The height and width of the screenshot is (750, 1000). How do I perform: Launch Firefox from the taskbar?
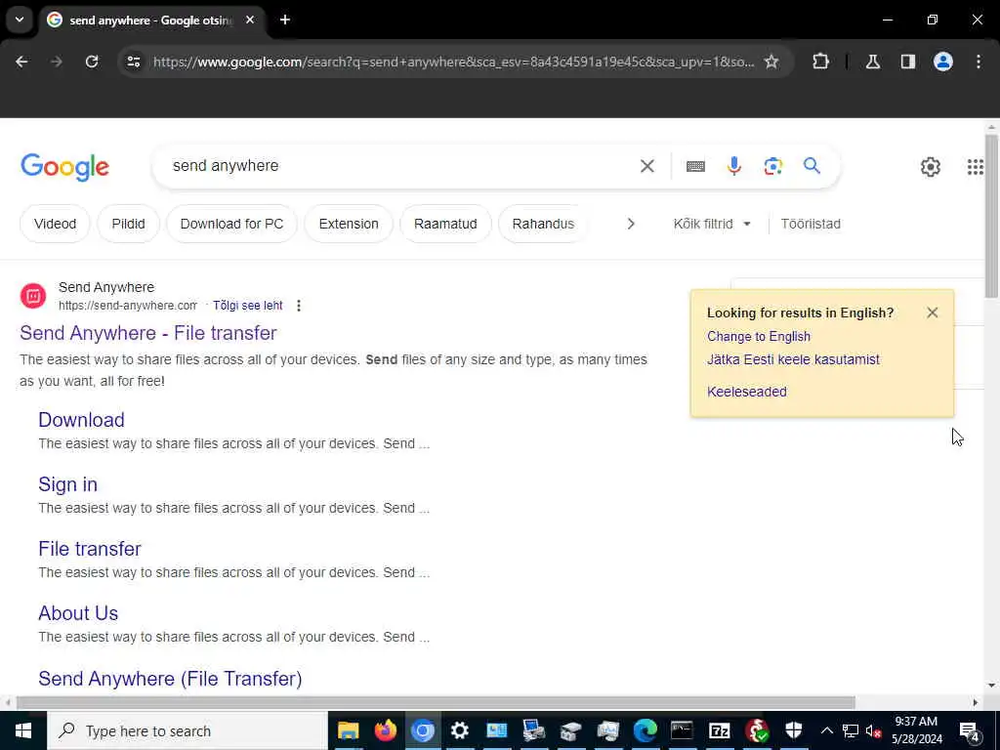pyautogui.click(x=385, y=730)
